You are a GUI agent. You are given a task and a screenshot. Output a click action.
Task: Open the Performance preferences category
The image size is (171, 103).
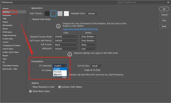tap(7, 32)
